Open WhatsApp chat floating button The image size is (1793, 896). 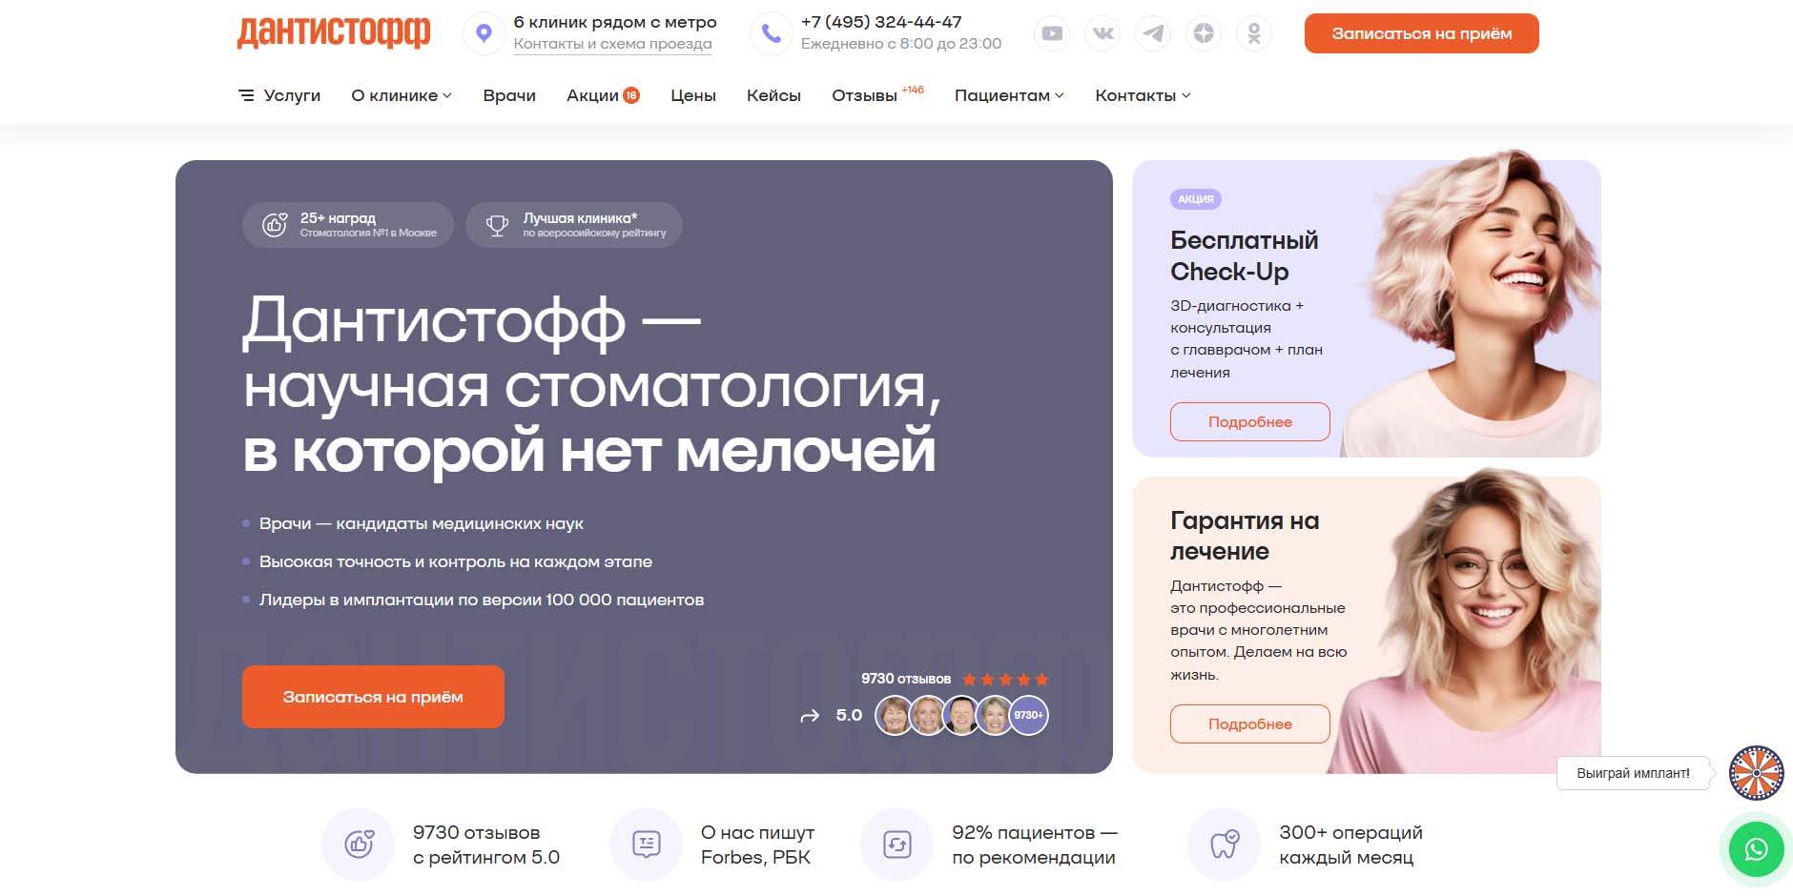(x=1756, y=849)
